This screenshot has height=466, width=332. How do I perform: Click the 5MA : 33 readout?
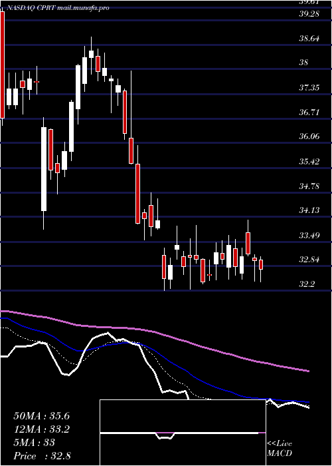coord(35,443)
